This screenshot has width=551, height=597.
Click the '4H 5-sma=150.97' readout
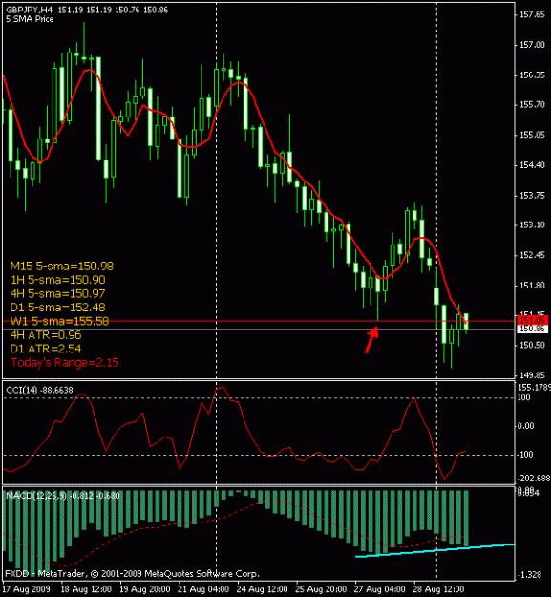[58, 293]
